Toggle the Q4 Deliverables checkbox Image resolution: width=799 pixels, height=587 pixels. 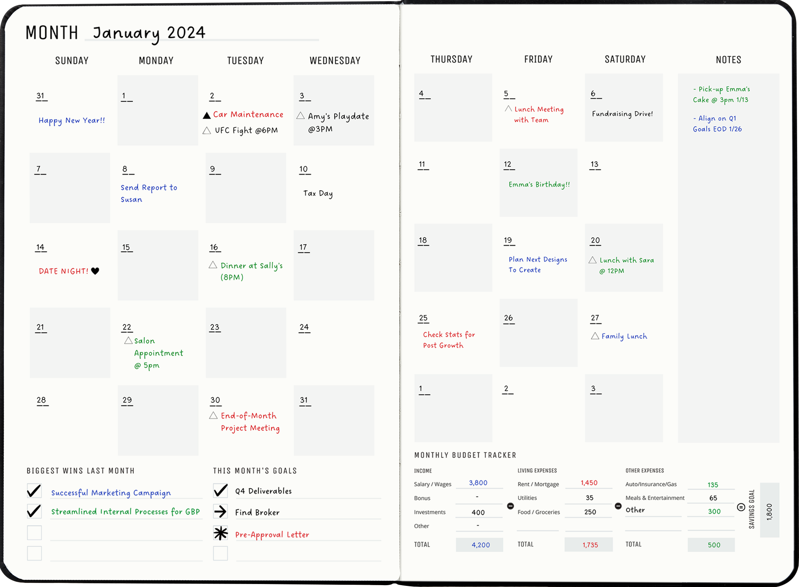pos(220,490)
